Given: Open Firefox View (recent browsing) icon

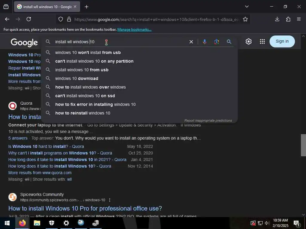Looking at the screenshot, I should [6, 7].
